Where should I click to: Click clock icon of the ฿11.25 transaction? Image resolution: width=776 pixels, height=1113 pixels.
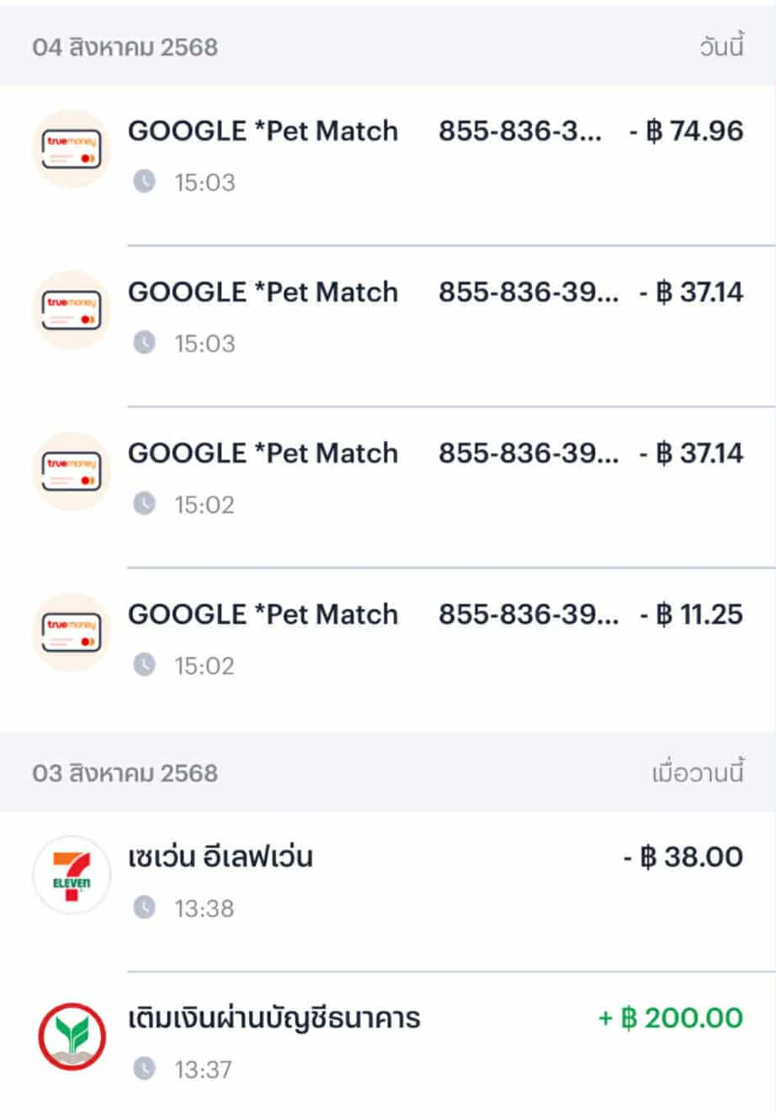click(145, 665)
